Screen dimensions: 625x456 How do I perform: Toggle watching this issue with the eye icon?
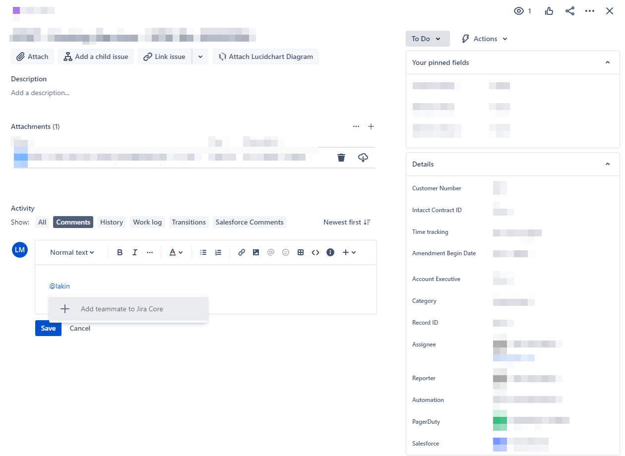pyautogui.click(x=518, y=10)
